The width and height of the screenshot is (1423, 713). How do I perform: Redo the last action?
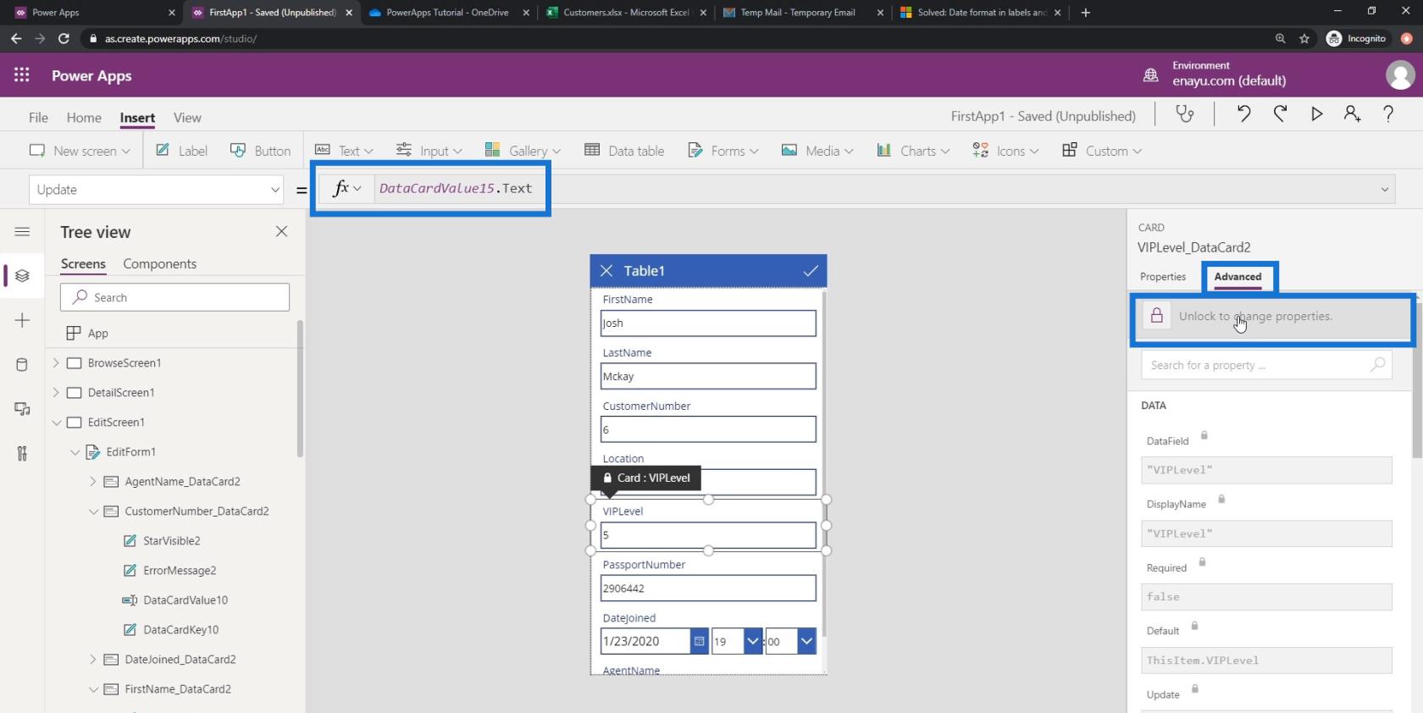(1280, 114)
